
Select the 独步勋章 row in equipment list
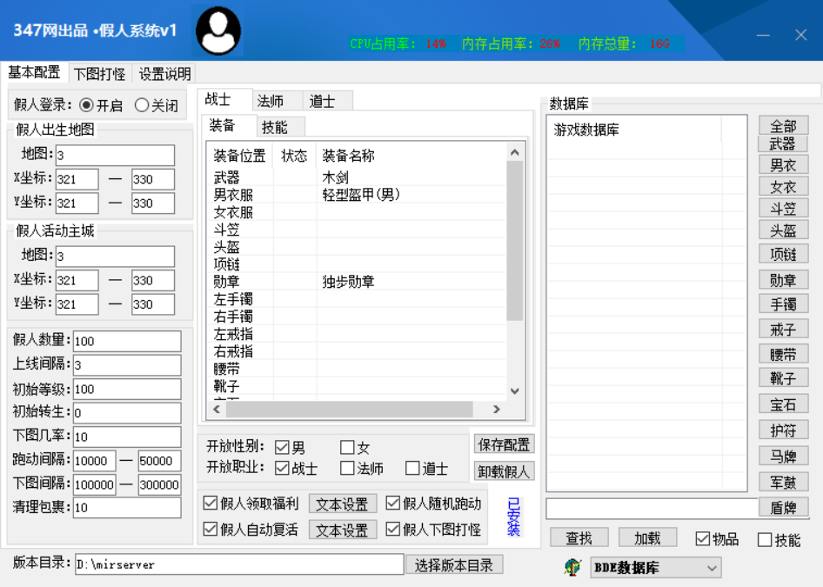pyautogui.click(x=357, y=282)
